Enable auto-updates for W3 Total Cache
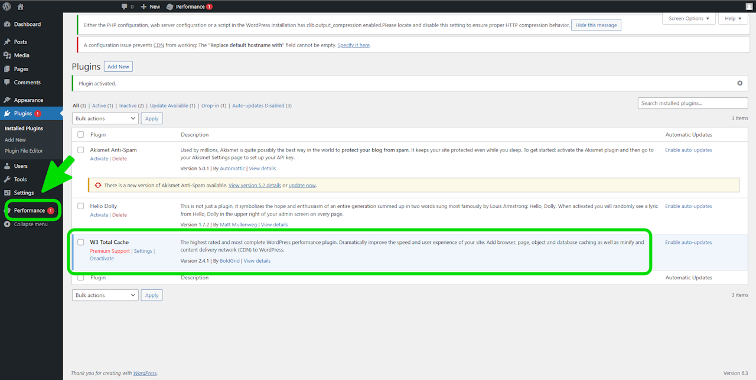Screen dimensions: 756x380 (688, 242)
